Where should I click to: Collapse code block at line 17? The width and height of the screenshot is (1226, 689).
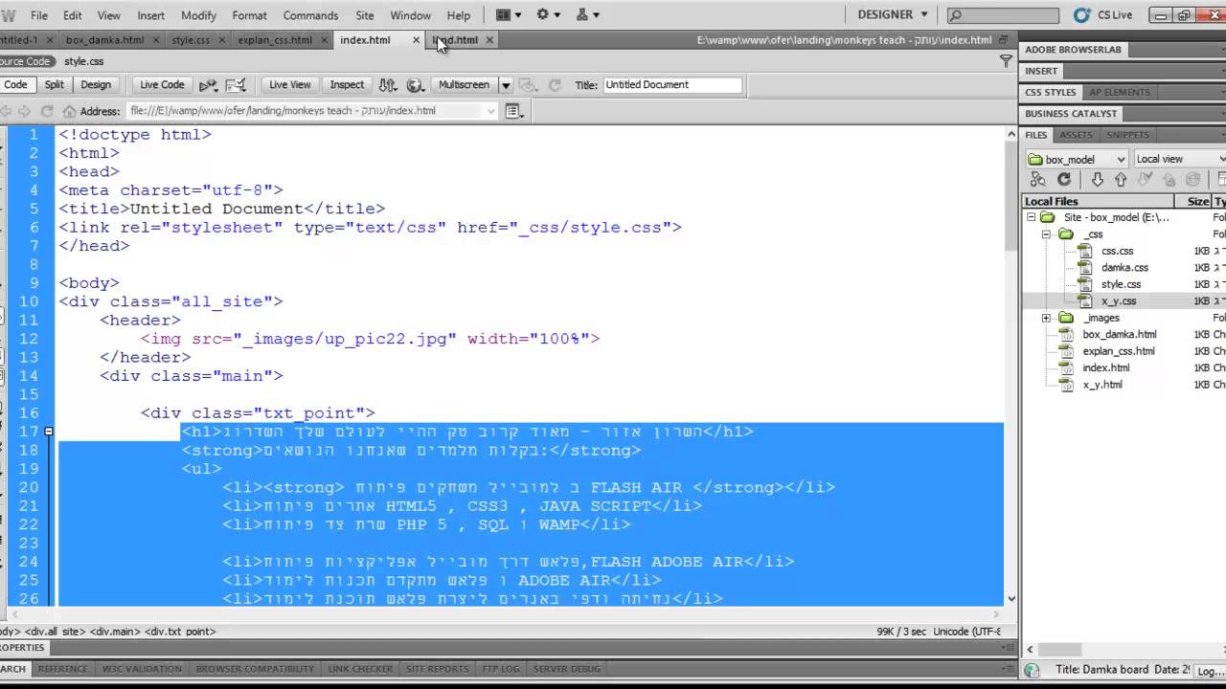tap(48, 432)
